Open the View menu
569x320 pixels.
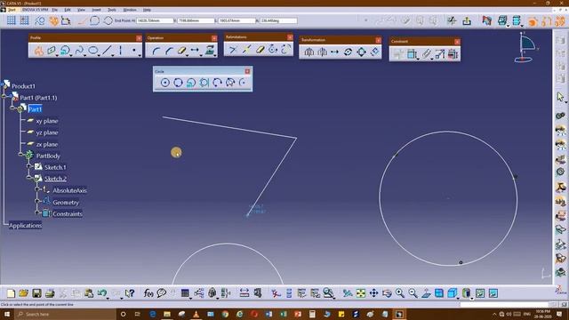coord(82,10)
